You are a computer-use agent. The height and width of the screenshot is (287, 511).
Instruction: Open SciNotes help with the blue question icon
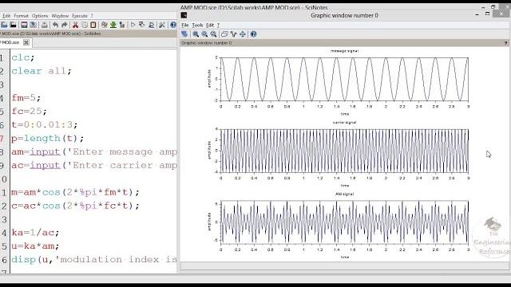173,25
